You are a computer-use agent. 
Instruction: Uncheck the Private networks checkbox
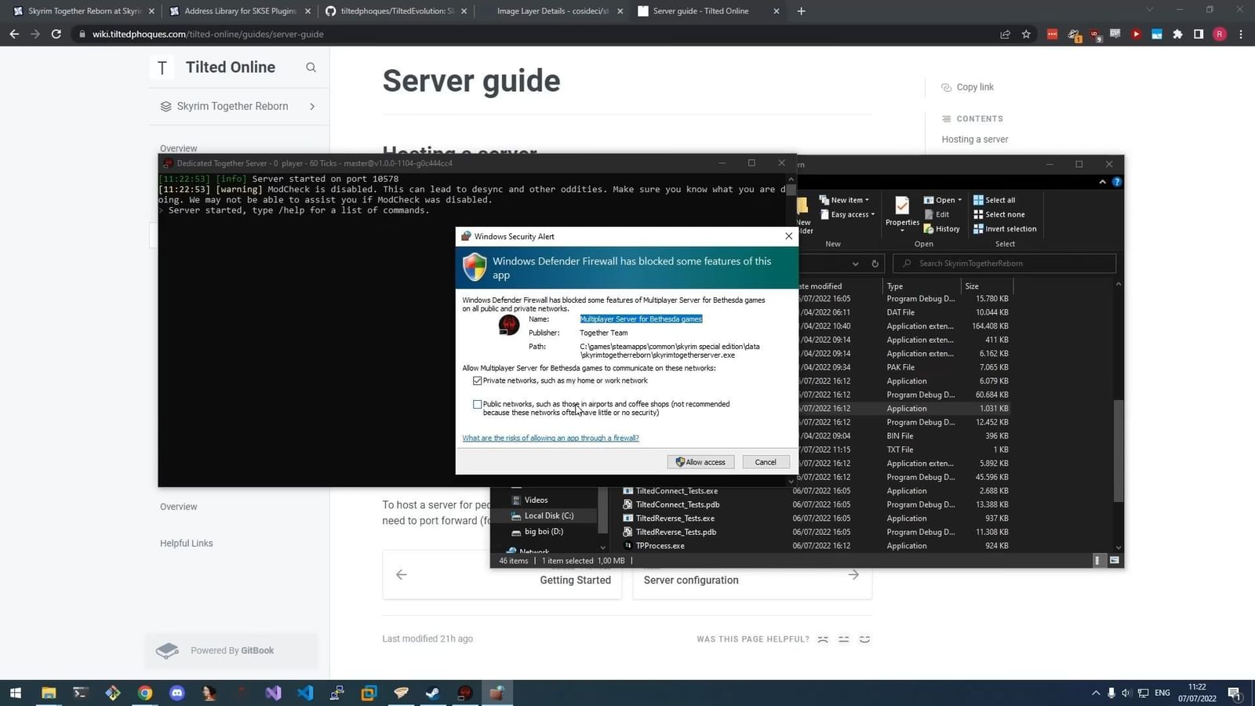[x=477, y=380]
